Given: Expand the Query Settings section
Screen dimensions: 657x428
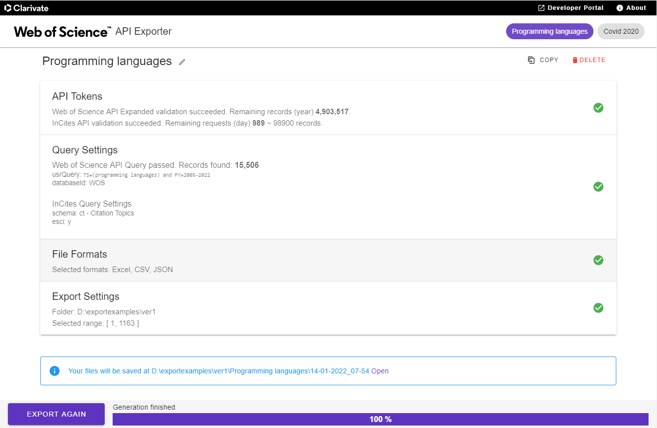Looking at the screenshot, I should pyautogui.click(x=328, y=187).
